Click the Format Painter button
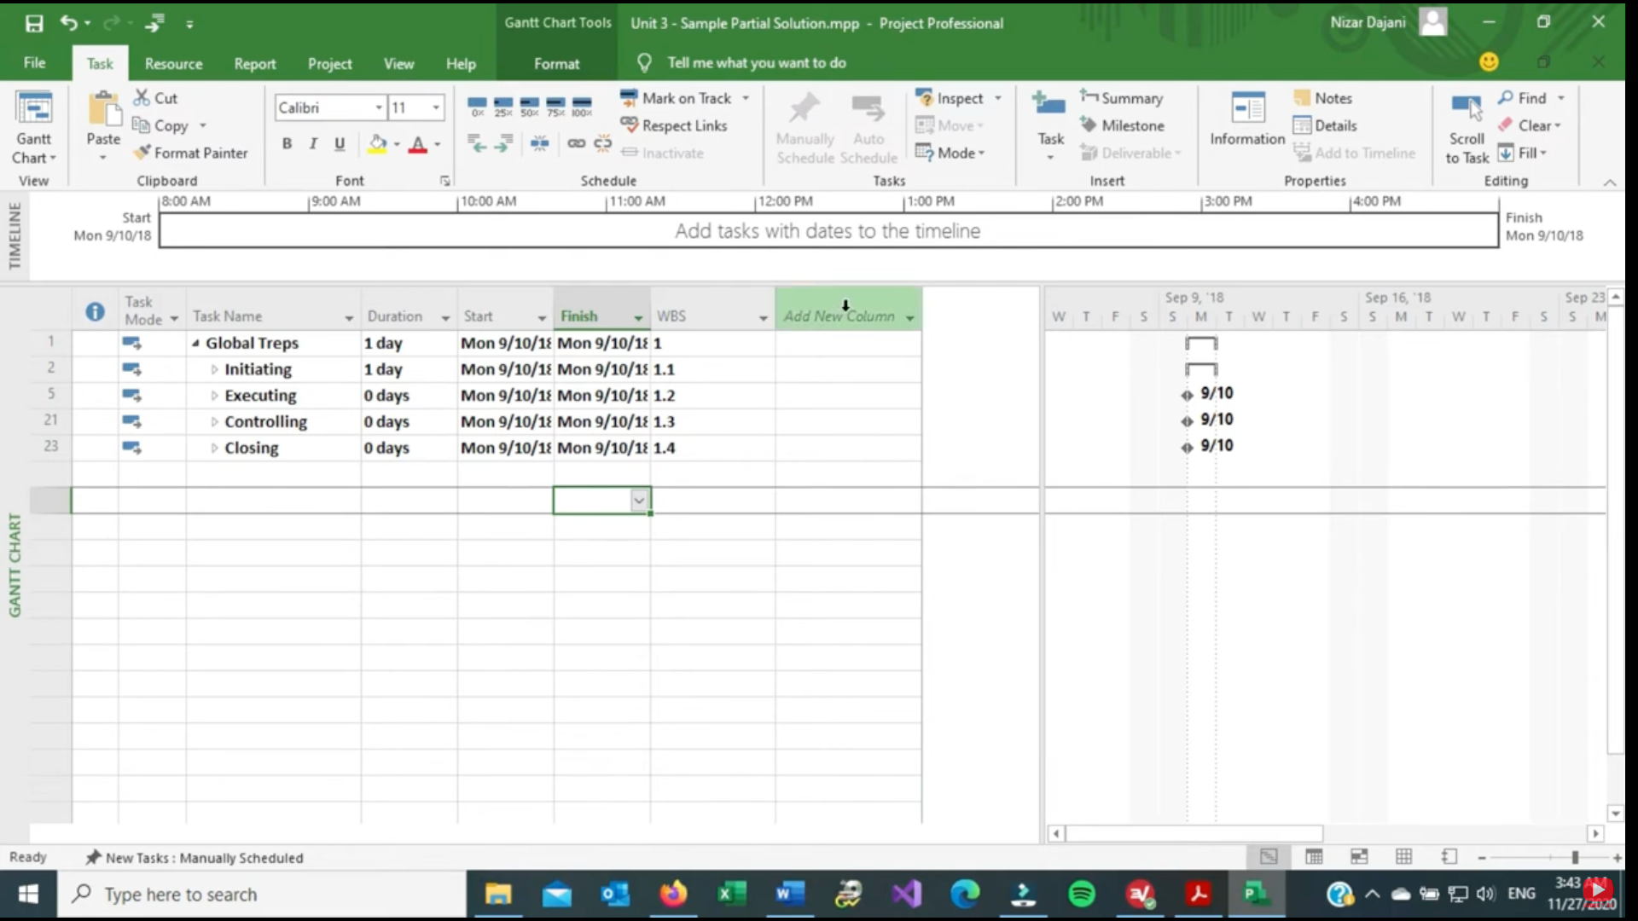The width and height of the screenshot is (1638, 921). pyautogui.click(x=190, y=153)
